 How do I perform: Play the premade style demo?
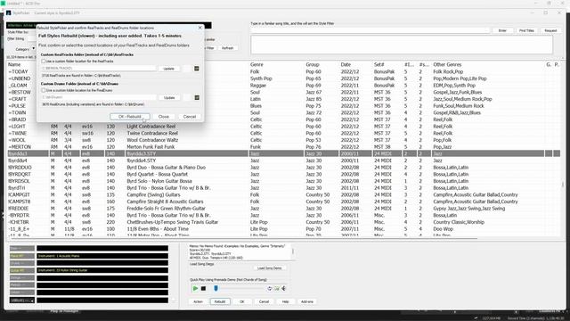click(x=195, y=289)
